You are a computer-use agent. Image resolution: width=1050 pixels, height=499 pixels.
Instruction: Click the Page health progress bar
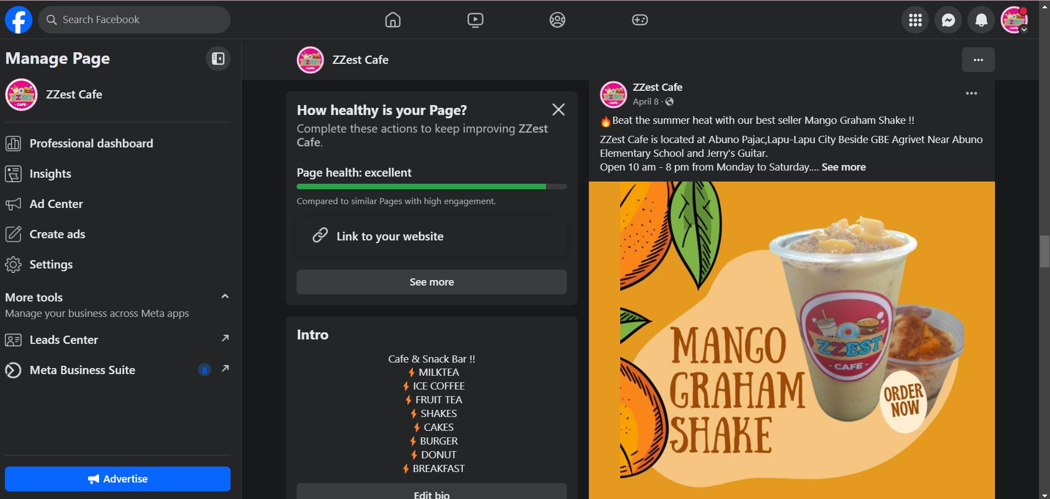click(431, 187)
